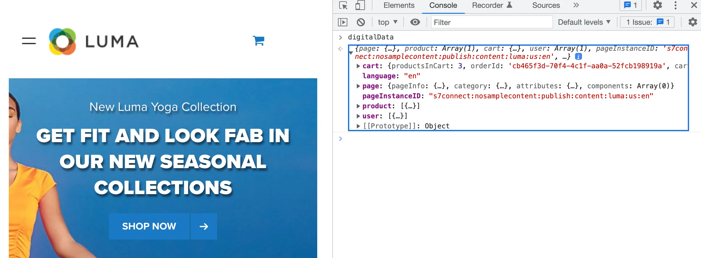
Task: Focus the console Filter field
Action: pos(492,22)
